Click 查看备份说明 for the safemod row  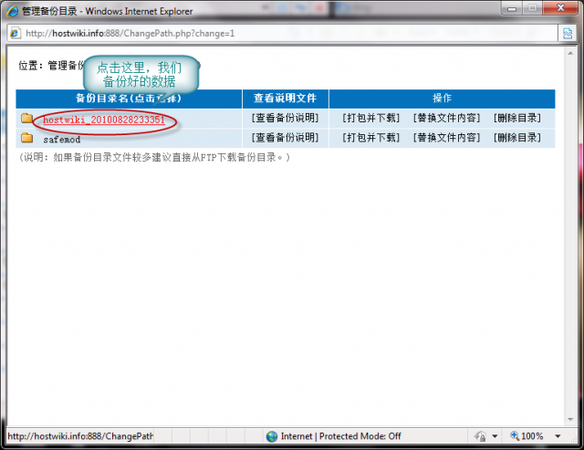[285, 138]
